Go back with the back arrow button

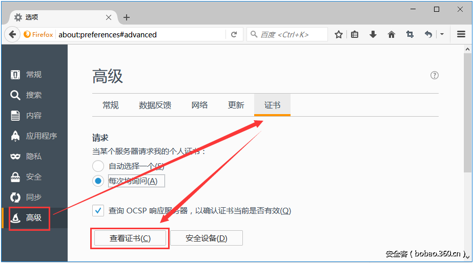(12, 34)
